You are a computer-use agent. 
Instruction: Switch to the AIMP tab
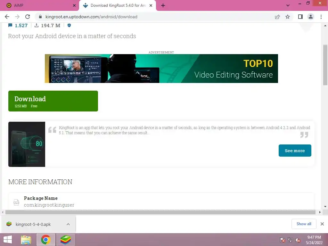[x=40, y=5]
